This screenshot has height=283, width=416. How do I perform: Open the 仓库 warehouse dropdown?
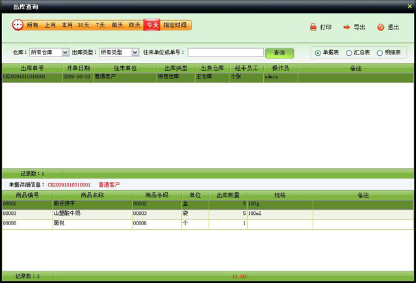coord(65,53)
